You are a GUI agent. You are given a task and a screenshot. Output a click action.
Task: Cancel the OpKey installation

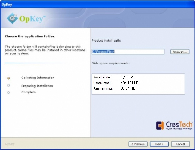(x=180, y=144)
